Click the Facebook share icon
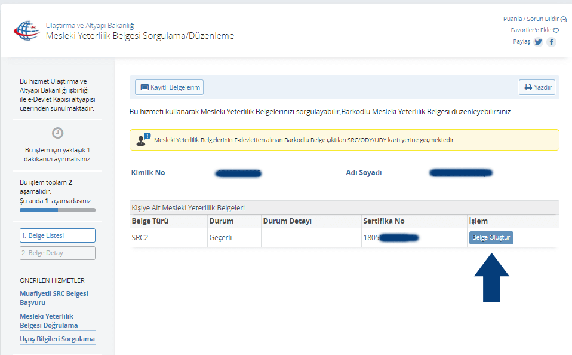Image resolution: width=572 pixels, height=355 pixels. (x=552, y=42)
